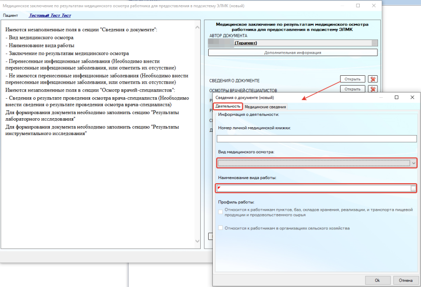Screen dimensions: 421x287
Task: Click the message starting '- Не имеются перенесенные инфекционные'
Action: (97, 79)
